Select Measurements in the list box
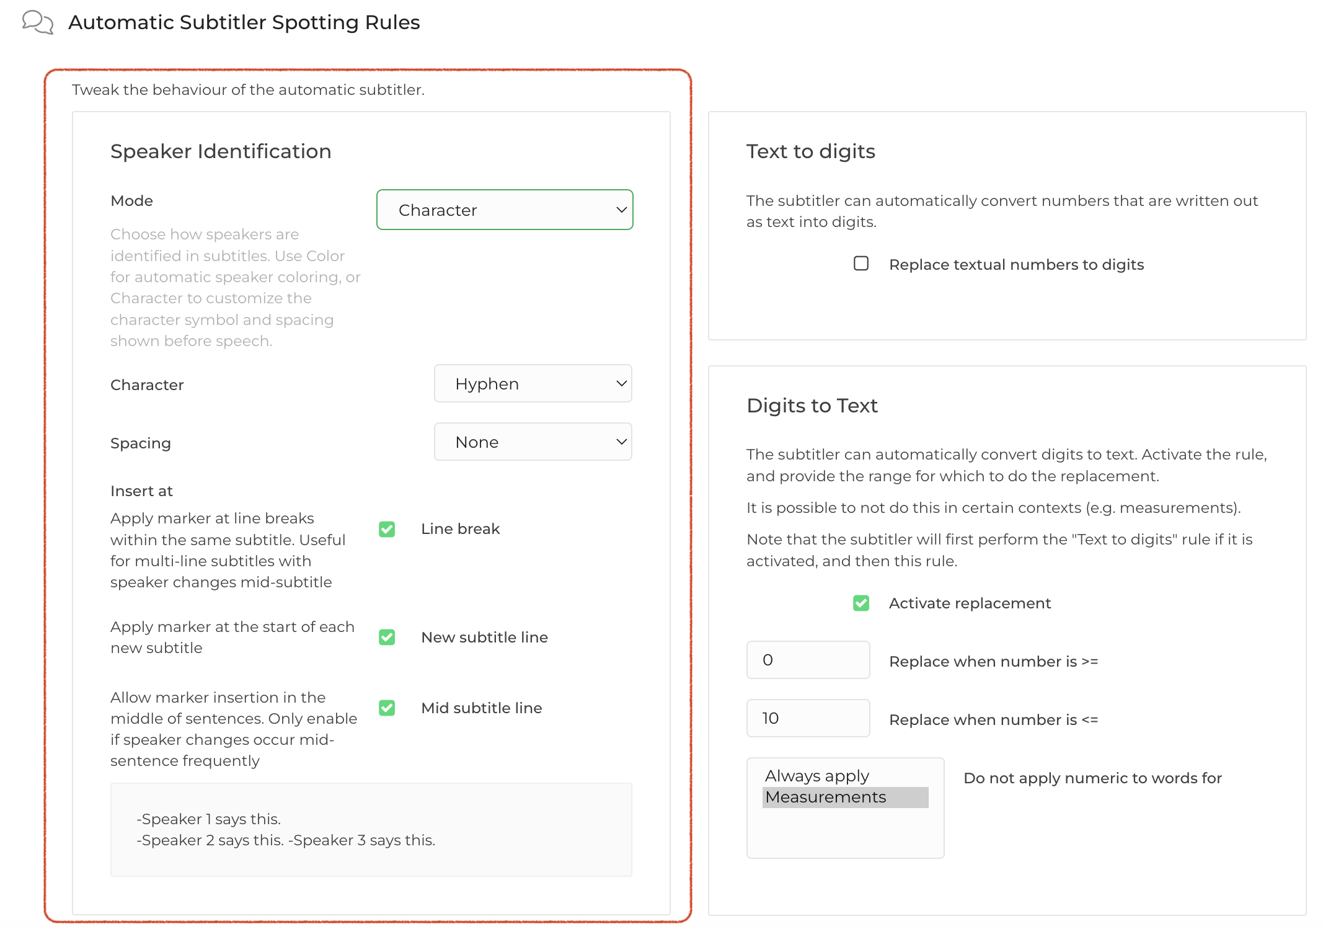Viewport: 1323px width, 929px height. tap(825, 797)
